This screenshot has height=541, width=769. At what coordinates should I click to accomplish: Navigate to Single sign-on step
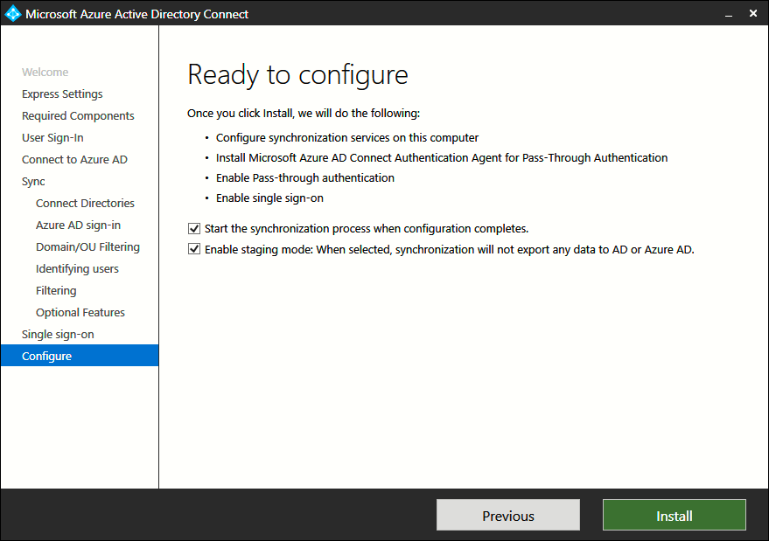pyautogui.click(x=58, y=335)
